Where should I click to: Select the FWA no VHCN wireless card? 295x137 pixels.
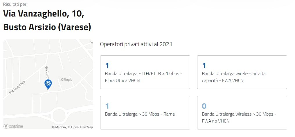point(242,113)
